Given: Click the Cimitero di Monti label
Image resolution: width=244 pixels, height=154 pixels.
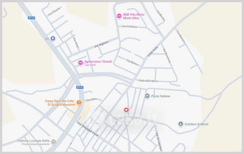Looking at the screenshot, I should tap(196, 124).
